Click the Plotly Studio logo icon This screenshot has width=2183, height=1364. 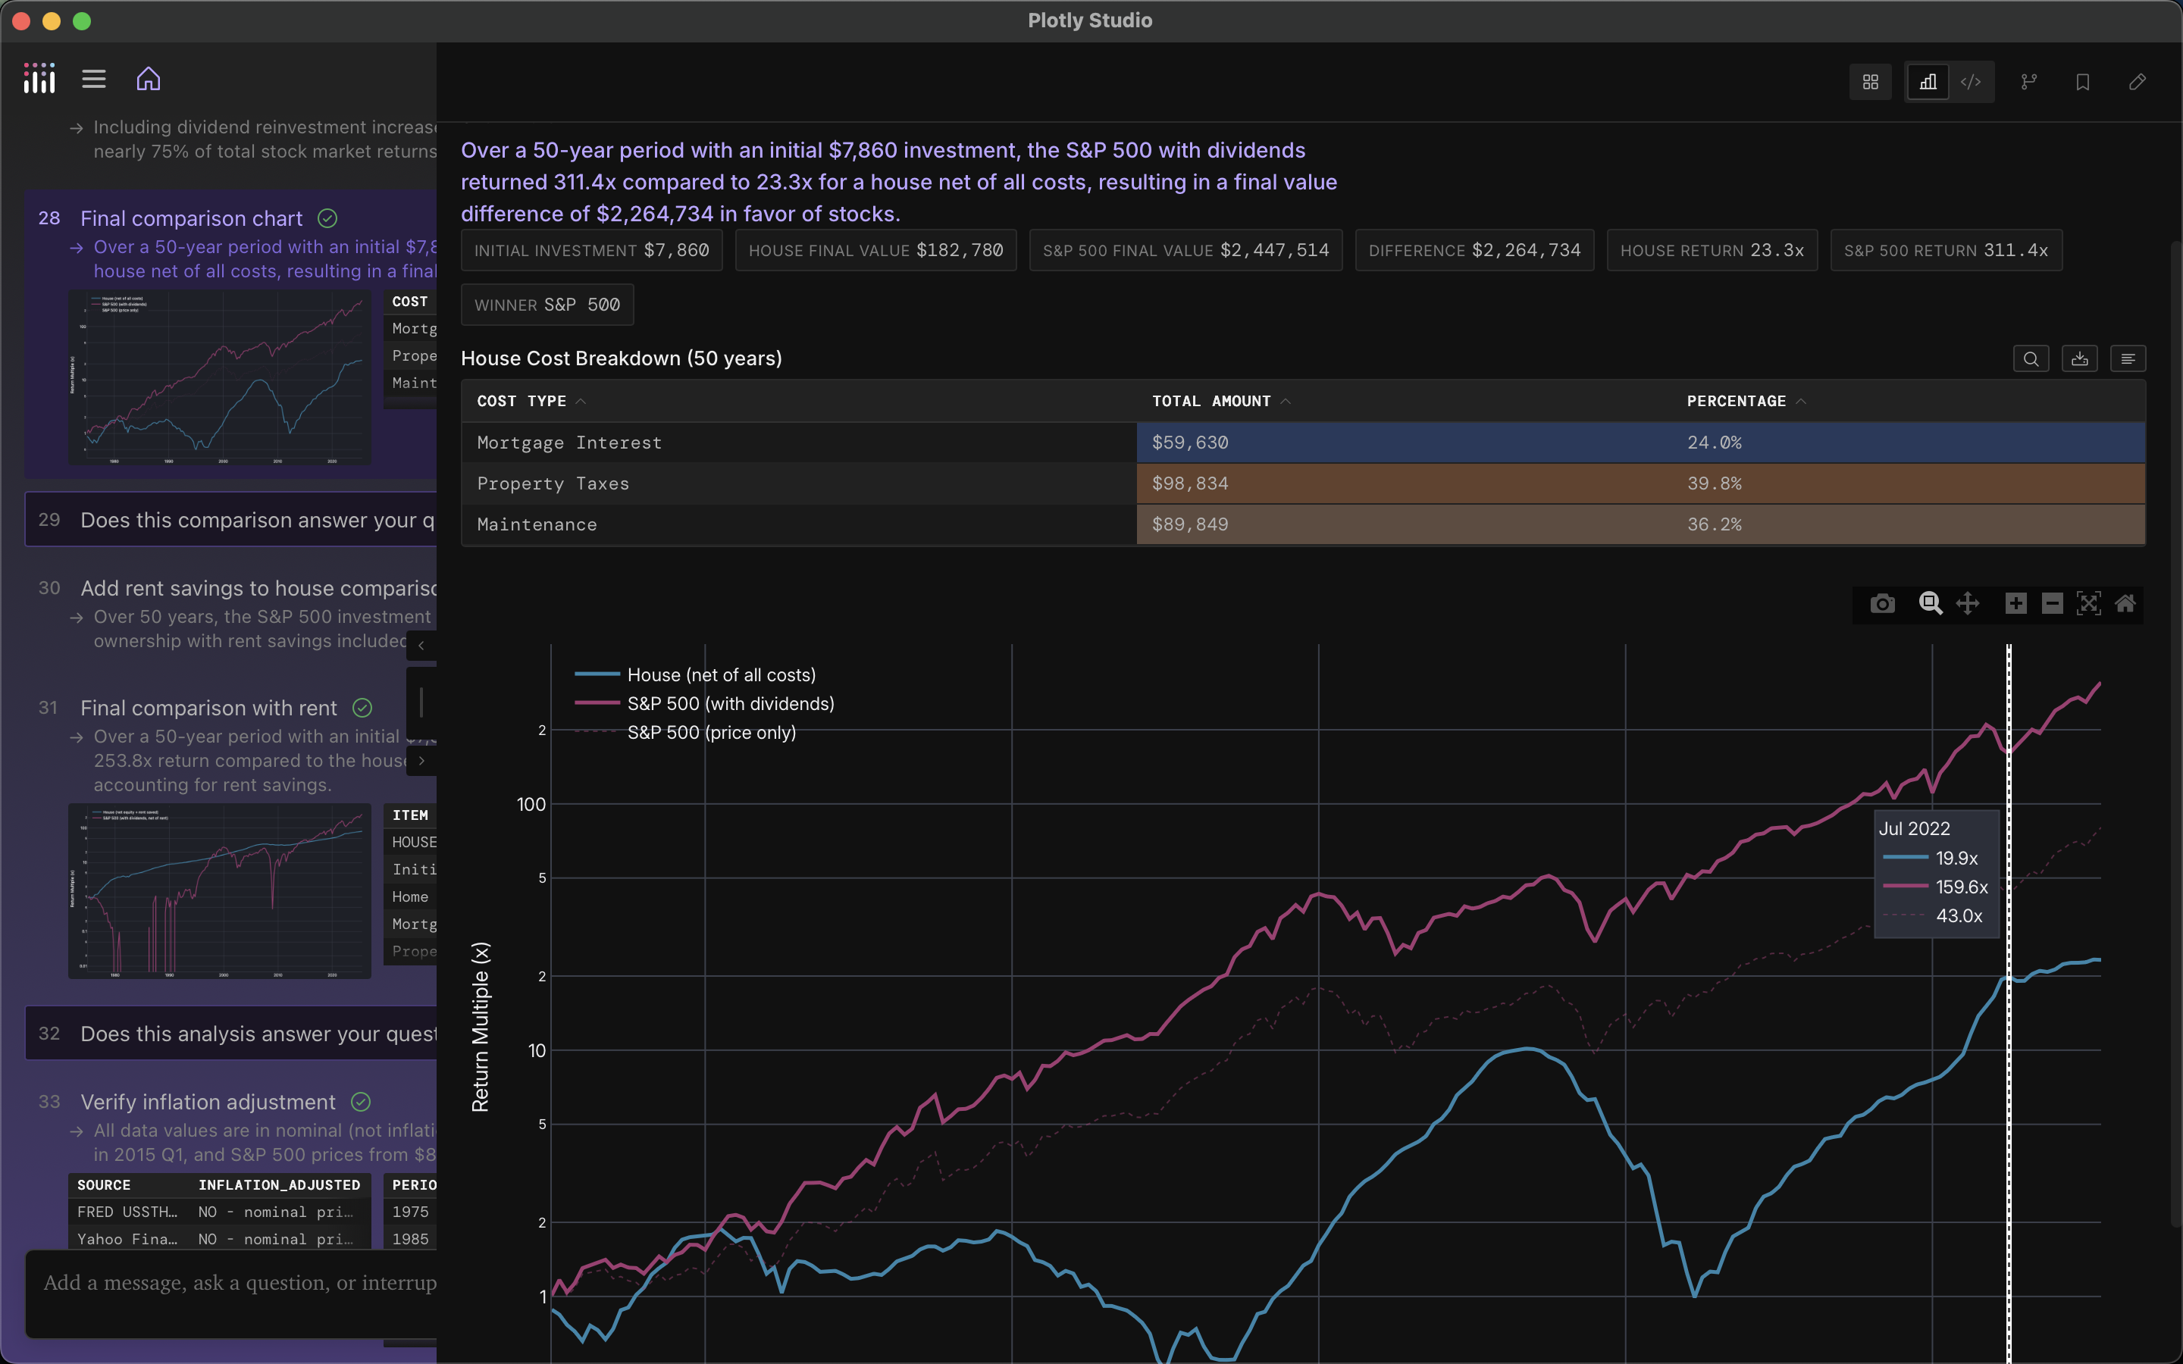point(39,79)
